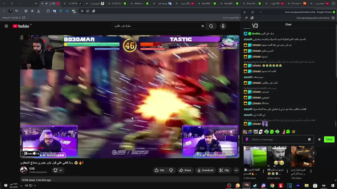The image size is (337, 189).
Task: Like the video showing 36K
Action: coord(159,170)
